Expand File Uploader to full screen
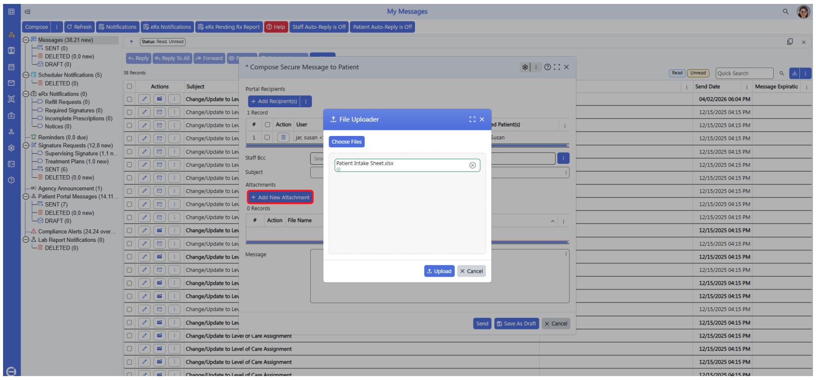The height and width of the screenshot is (380, 816). tap(472, 119)
